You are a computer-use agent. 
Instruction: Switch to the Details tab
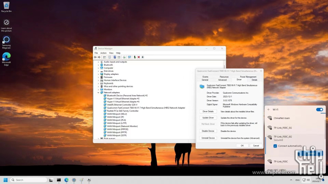coord(254,80)
